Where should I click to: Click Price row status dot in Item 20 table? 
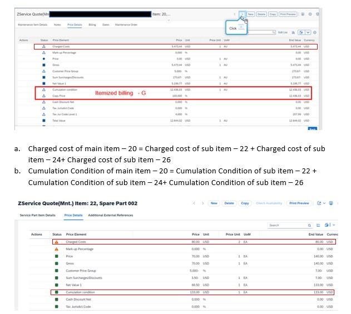click(44, 59)
